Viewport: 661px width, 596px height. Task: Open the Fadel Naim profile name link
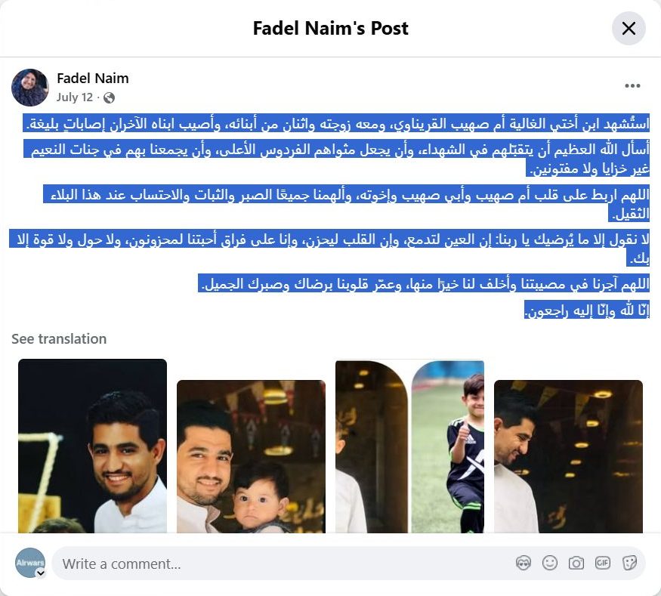click(93, 79)
